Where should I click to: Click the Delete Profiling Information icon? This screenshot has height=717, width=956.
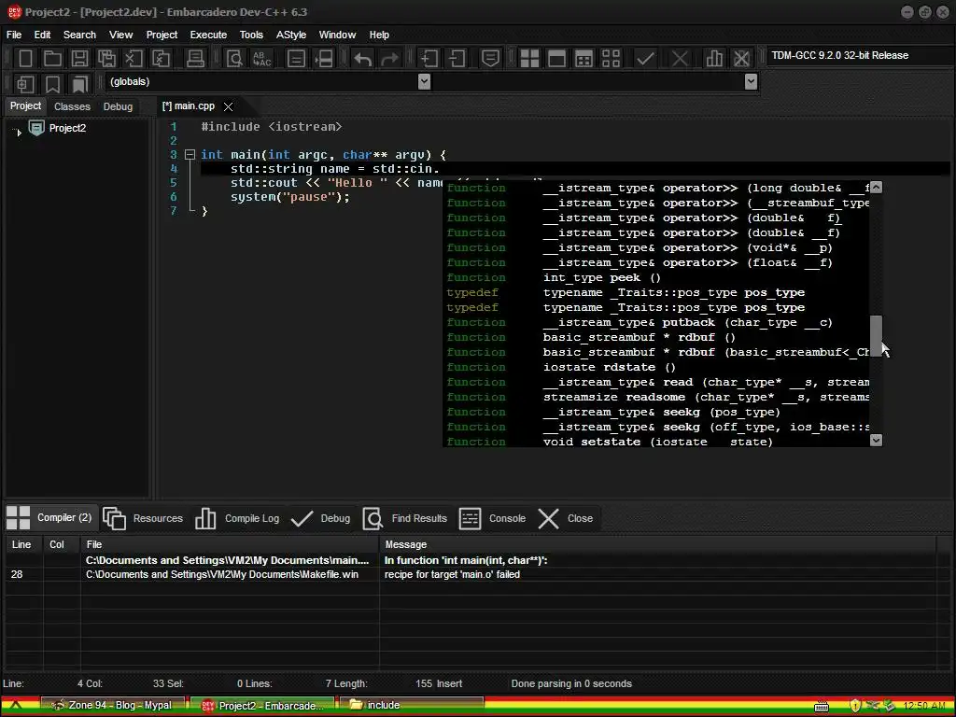point(741,59)
